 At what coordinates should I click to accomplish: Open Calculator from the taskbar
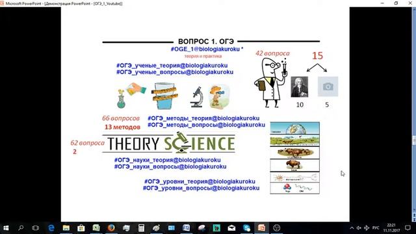[141, 228]
